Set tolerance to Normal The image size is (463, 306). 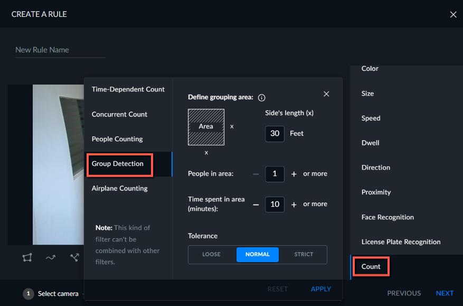tap(258, 255)
